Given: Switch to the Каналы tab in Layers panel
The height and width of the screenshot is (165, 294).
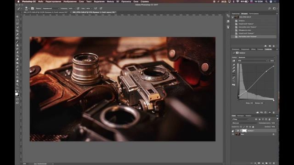Looking at the screenshot, I should click(x=248, y=115).
